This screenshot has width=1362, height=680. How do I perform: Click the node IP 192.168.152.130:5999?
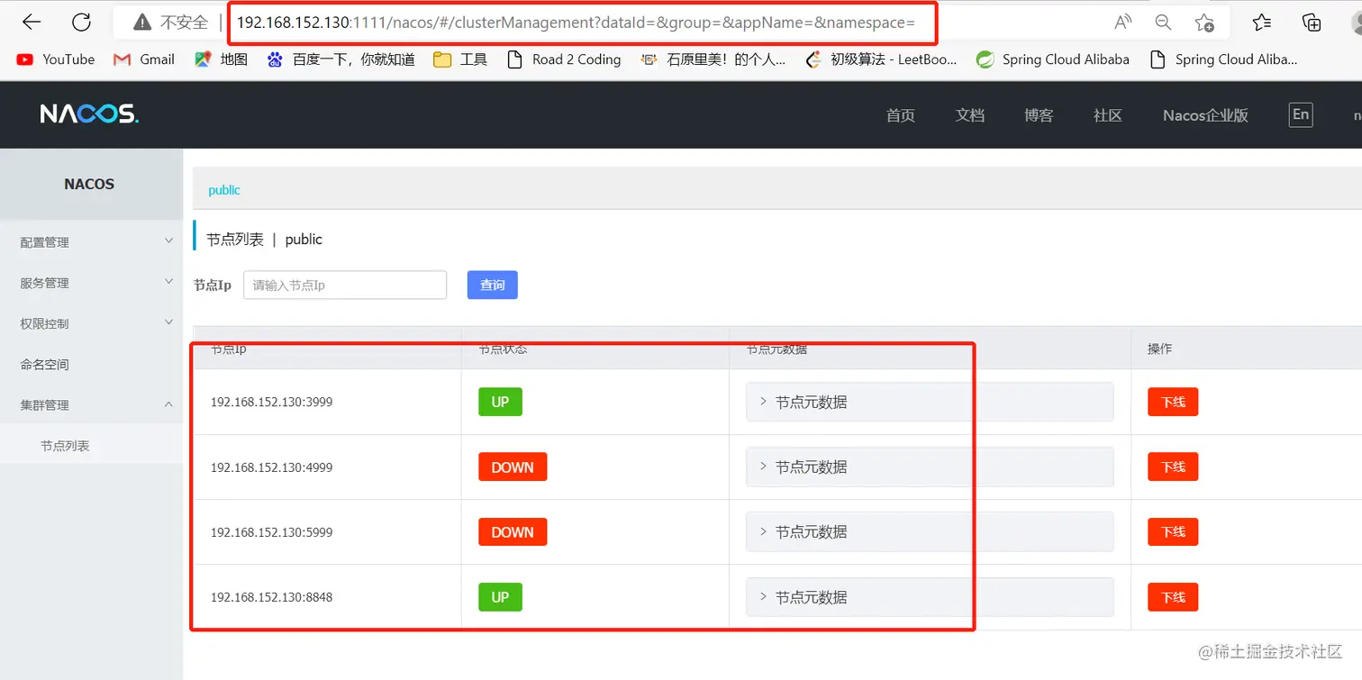[x=272, y=532]
